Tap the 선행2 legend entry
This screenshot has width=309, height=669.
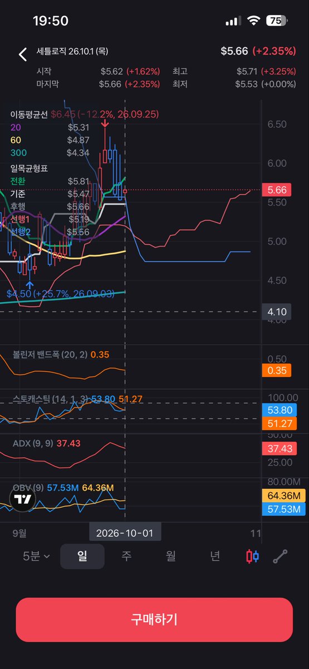[x=49, y=232]
